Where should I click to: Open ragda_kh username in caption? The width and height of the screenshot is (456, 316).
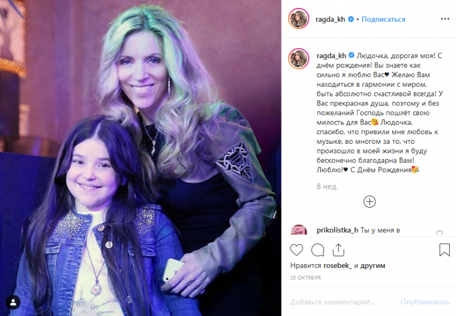click(331, 55)
